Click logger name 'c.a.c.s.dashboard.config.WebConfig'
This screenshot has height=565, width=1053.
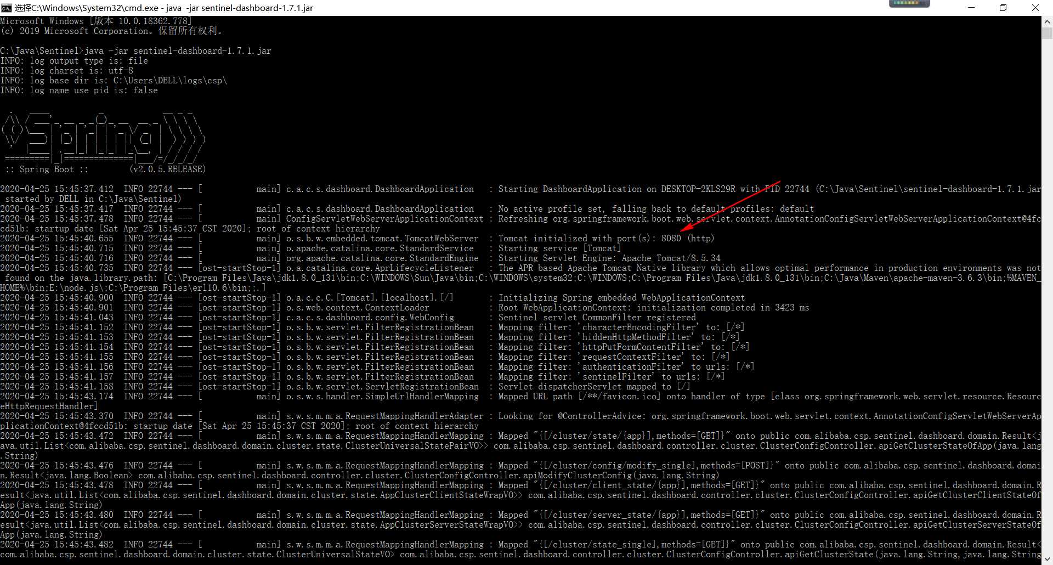pos(370,318)
